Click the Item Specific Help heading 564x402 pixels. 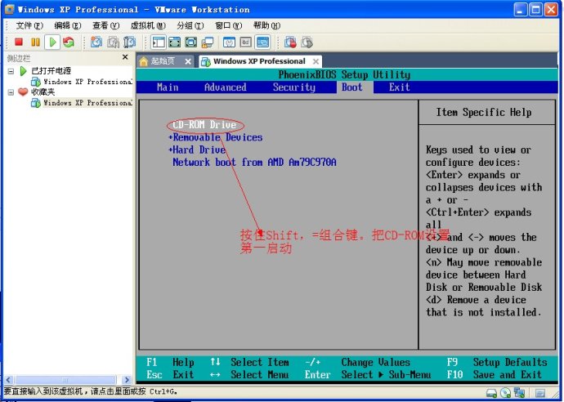coord(484,112)
